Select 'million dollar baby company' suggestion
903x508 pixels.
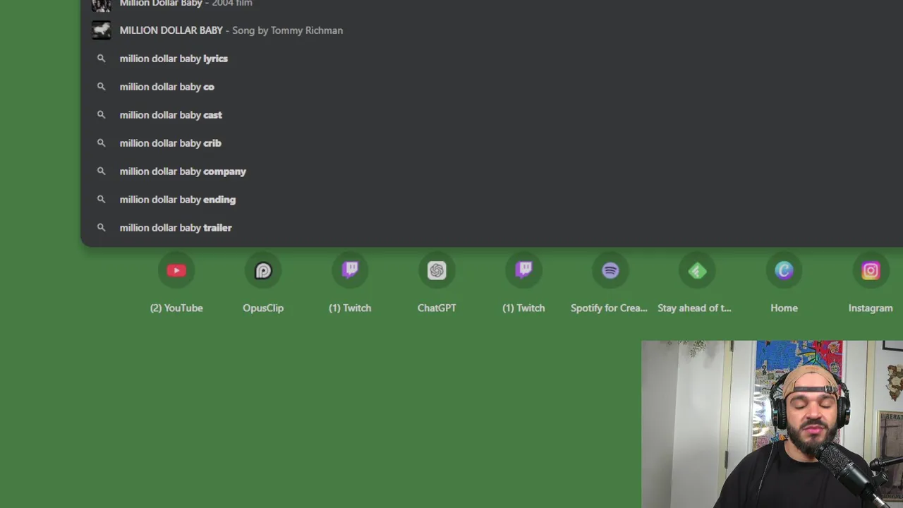point(492,171)
